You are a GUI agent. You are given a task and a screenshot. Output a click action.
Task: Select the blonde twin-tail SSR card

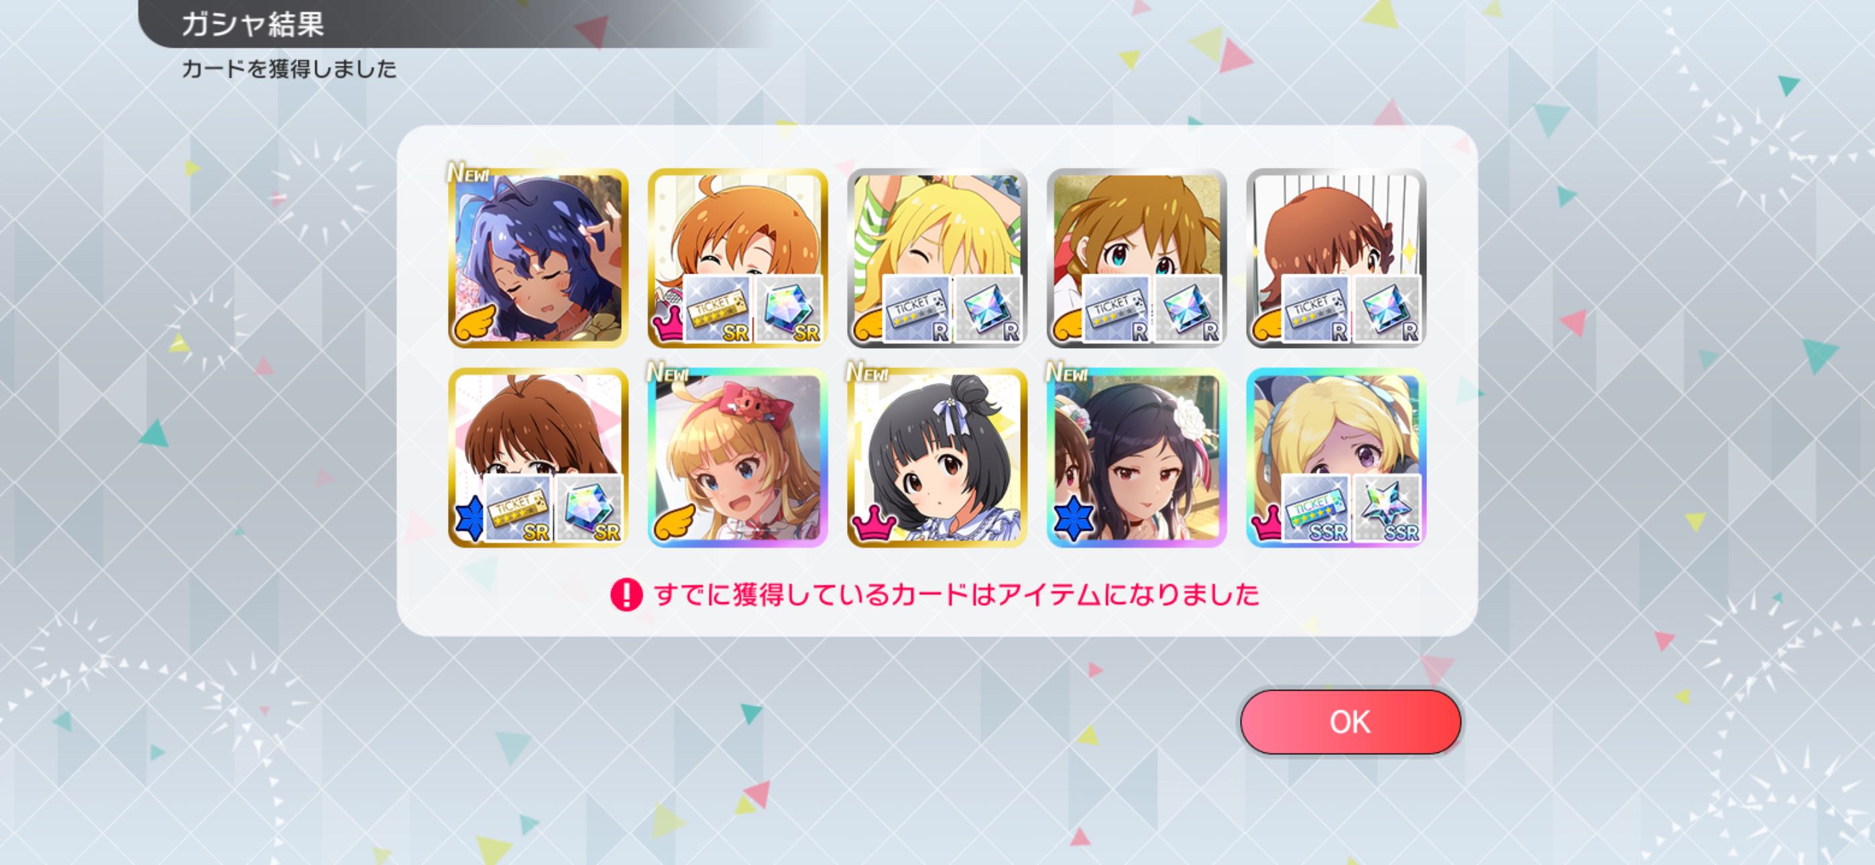point(1336,457)
